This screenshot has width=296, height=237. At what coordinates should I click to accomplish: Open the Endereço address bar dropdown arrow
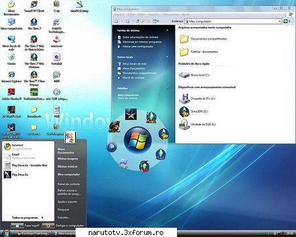tap(280, 21)
